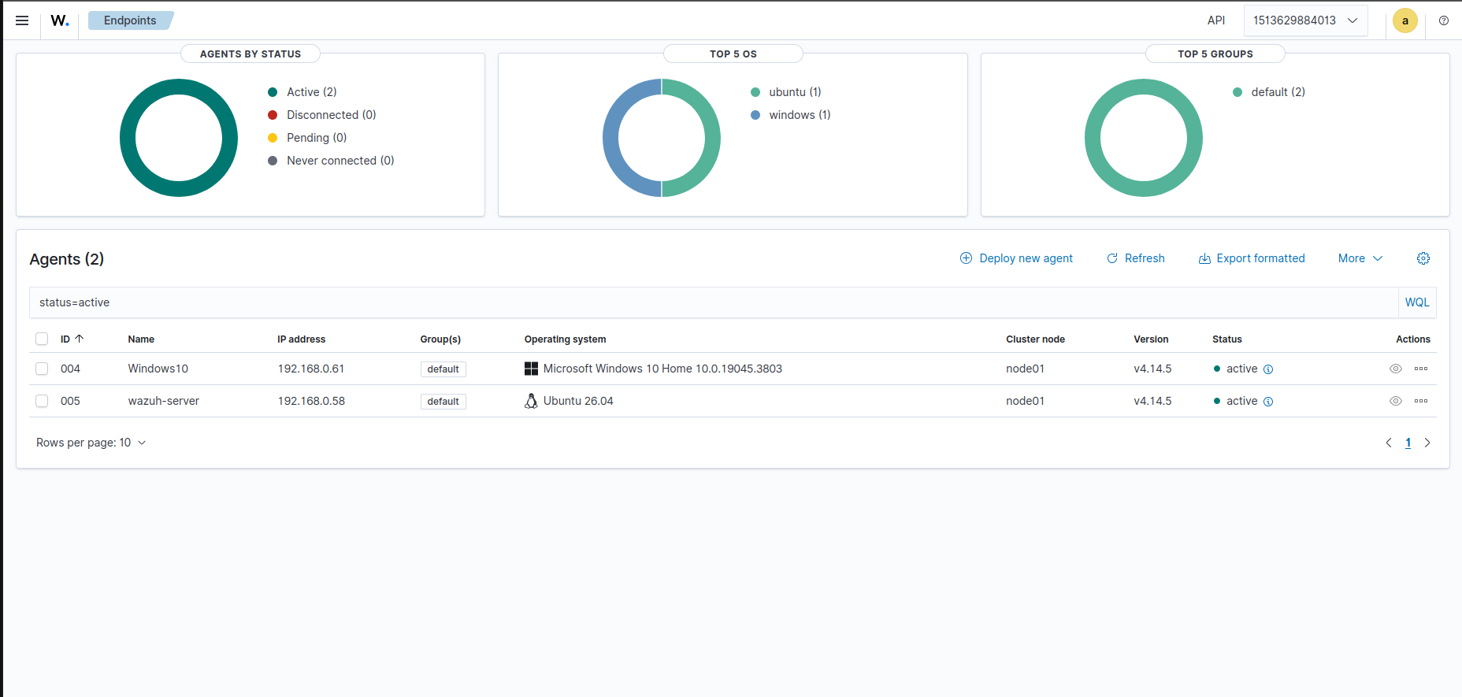Open table settings gear icon
The image size is (1462, 697).
(1423, 258)
